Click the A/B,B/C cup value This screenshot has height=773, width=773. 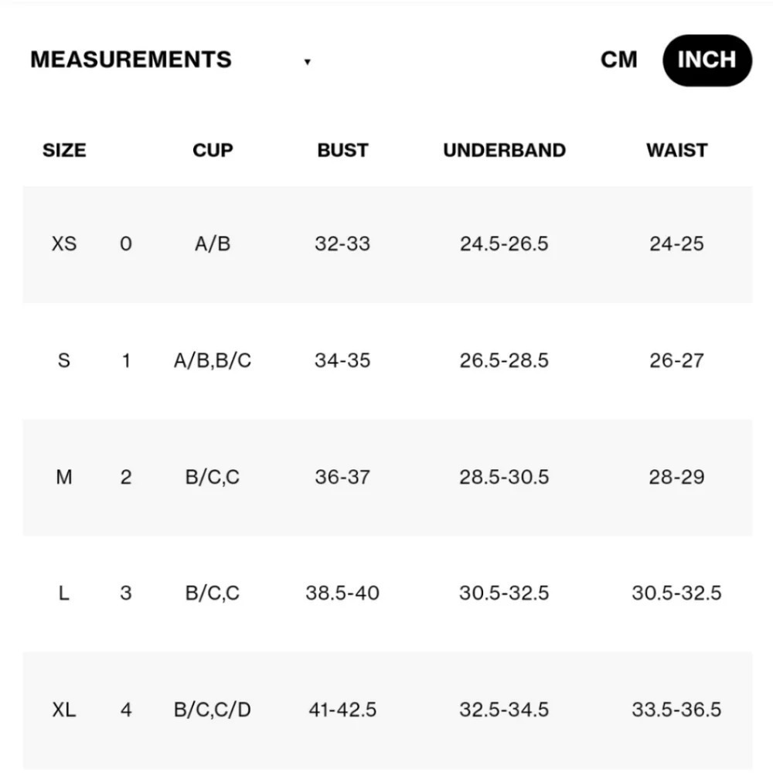pos(213,360)
